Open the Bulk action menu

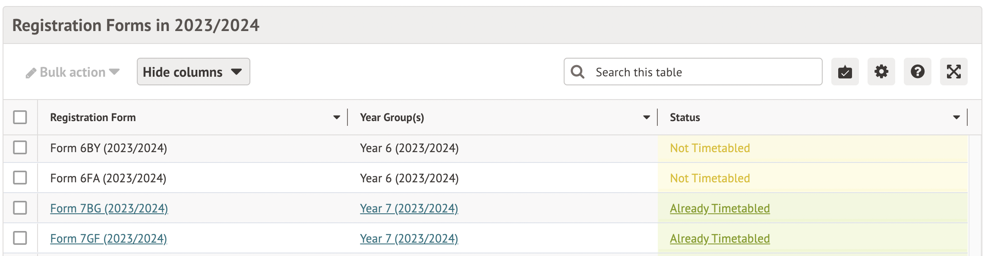[x=73, y=72]
